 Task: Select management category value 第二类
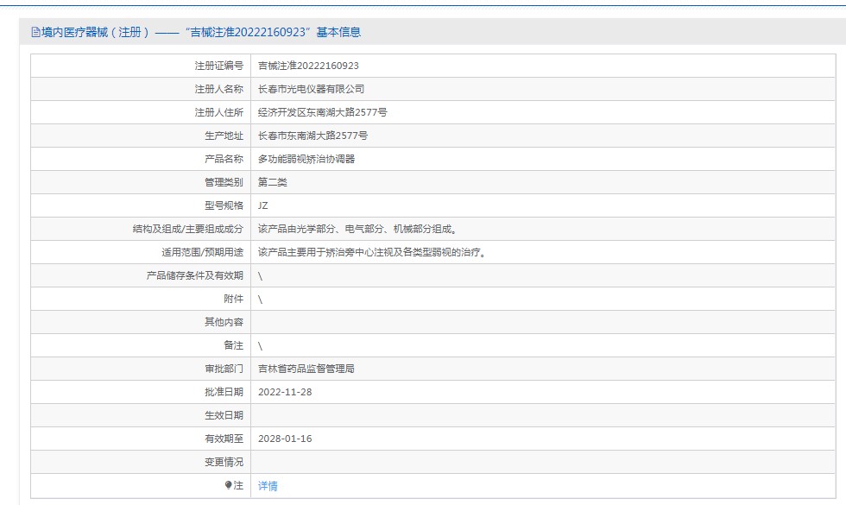click(272, 182)
